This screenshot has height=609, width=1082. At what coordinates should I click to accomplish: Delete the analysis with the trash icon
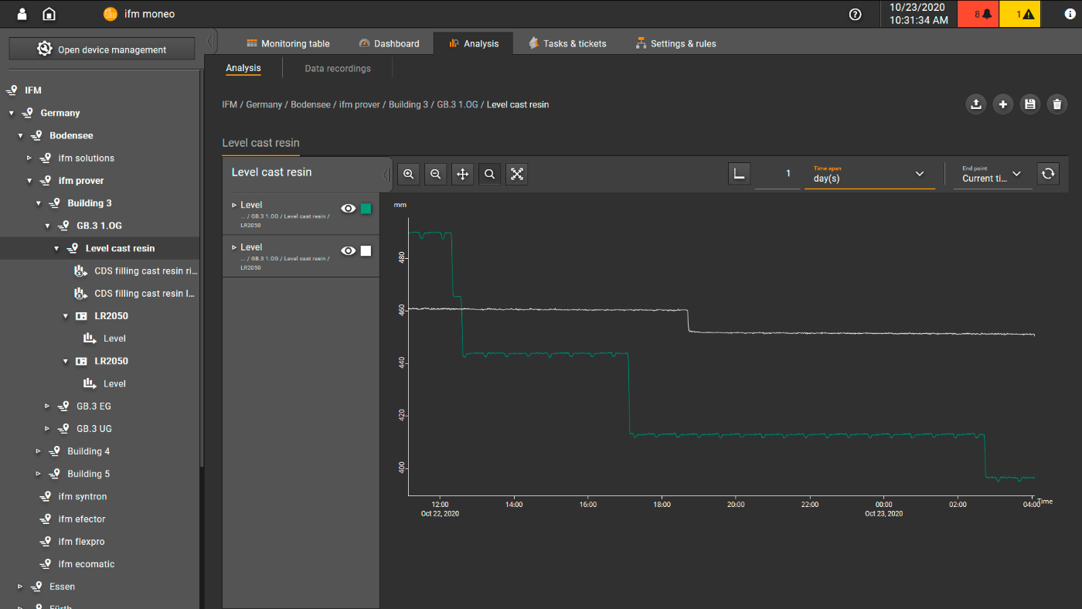pyautogui.click(x=1056, y=104)
